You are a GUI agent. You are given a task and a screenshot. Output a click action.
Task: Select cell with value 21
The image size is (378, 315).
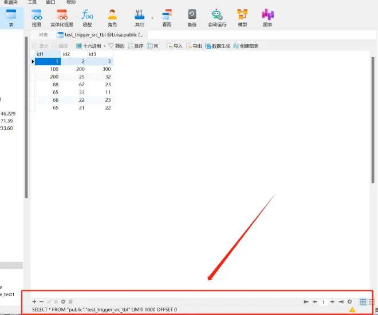(74, 107)
